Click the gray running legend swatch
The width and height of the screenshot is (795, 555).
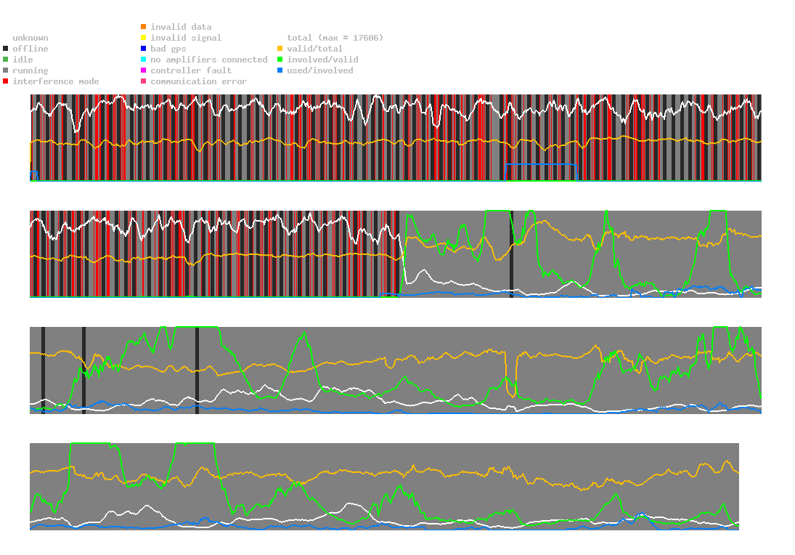coord(5,70)
